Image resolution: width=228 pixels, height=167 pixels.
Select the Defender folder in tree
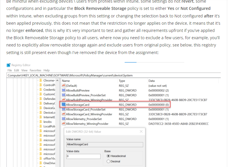click(49, 99)
